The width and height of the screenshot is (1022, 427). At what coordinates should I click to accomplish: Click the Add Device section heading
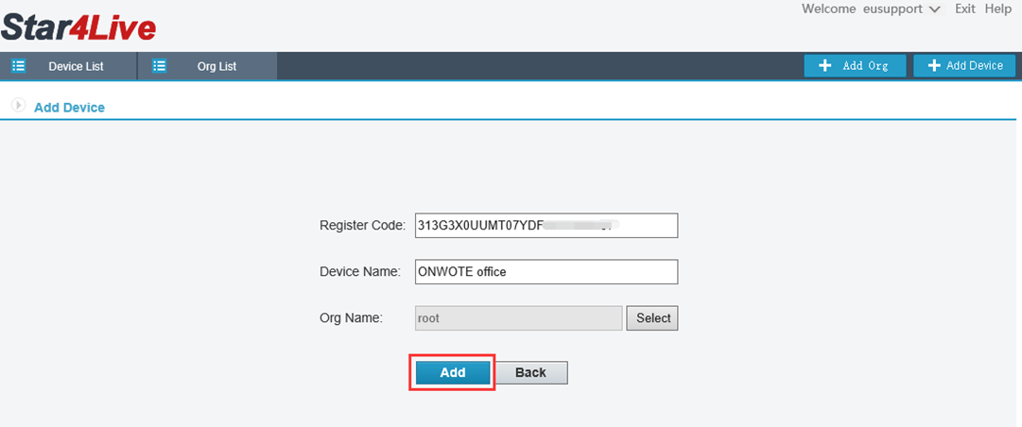pos(69,108)
